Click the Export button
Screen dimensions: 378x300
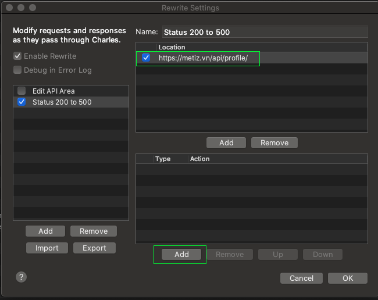pos(94,248)
